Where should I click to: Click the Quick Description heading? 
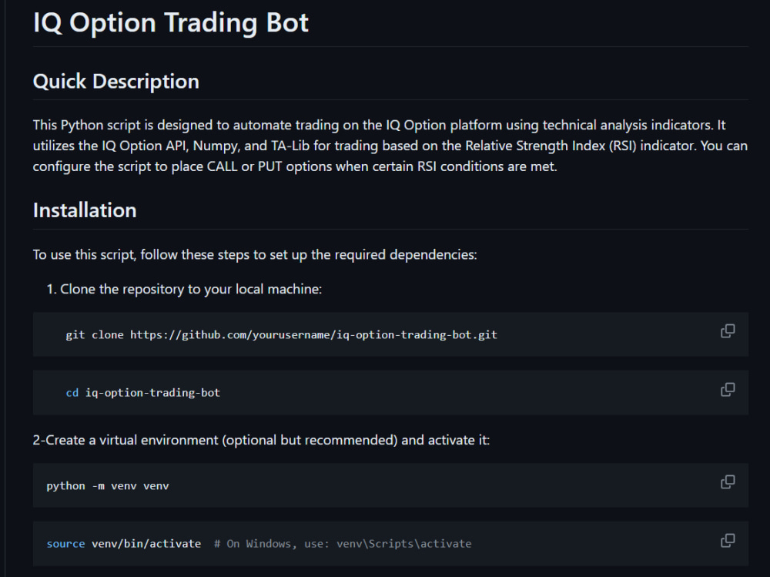115,82
